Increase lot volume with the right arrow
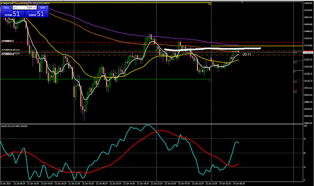314x186 pixels. (35, 8)
